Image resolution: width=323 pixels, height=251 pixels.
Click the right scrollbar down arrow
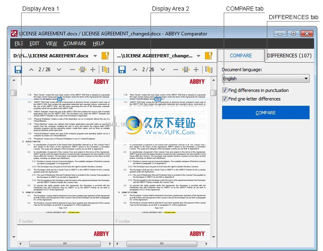point(214,237)
